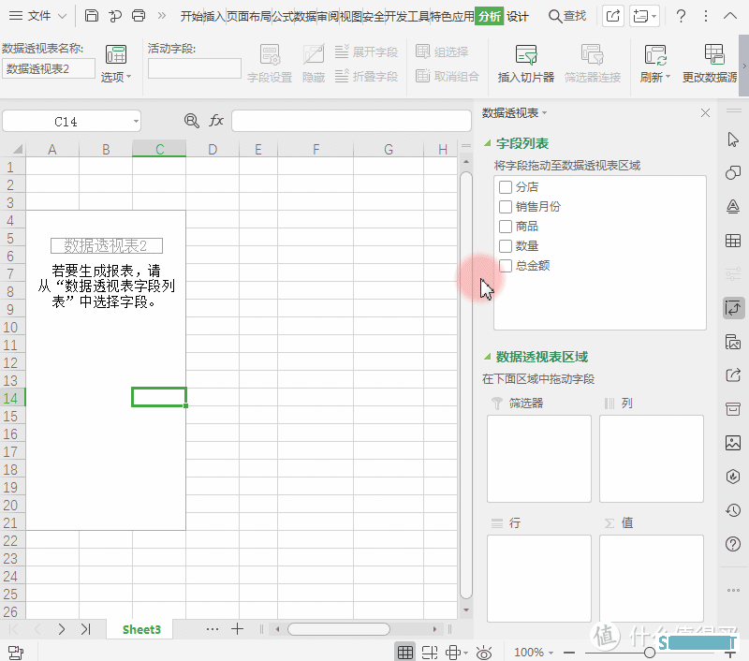Switch to the 开始 ribbon tab

[192, 16]
